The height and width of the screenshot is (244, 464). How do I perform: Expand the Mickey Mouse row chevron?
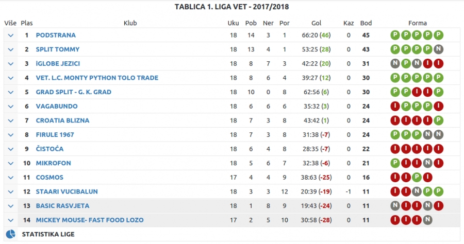11,220
